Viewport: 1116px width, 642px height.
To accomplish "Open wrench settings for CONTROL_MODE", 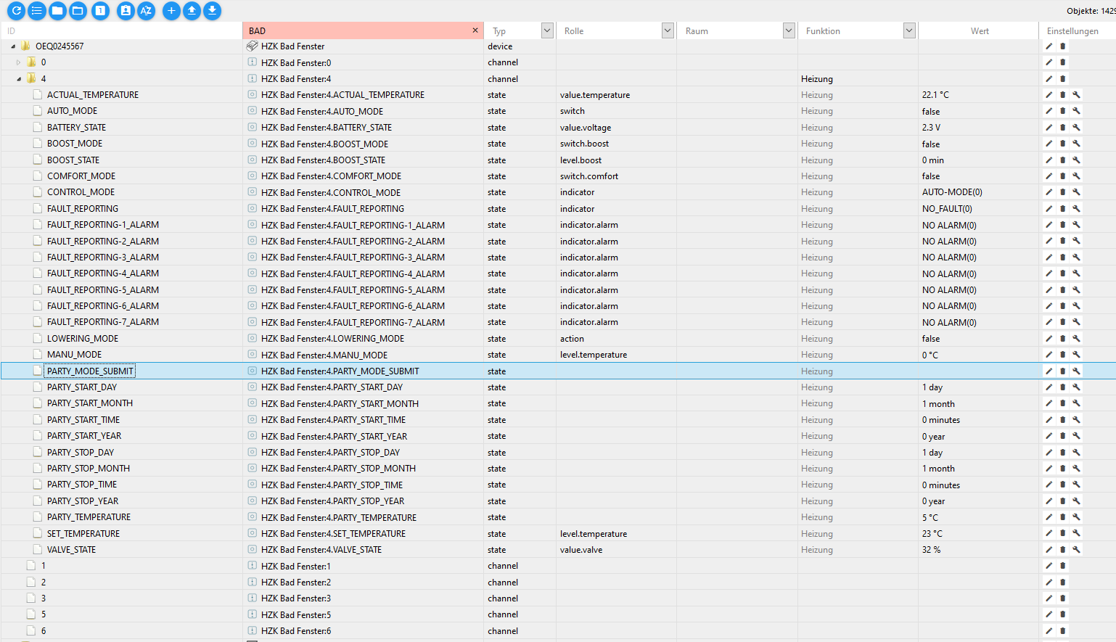I will click(x=1077, y=192).
